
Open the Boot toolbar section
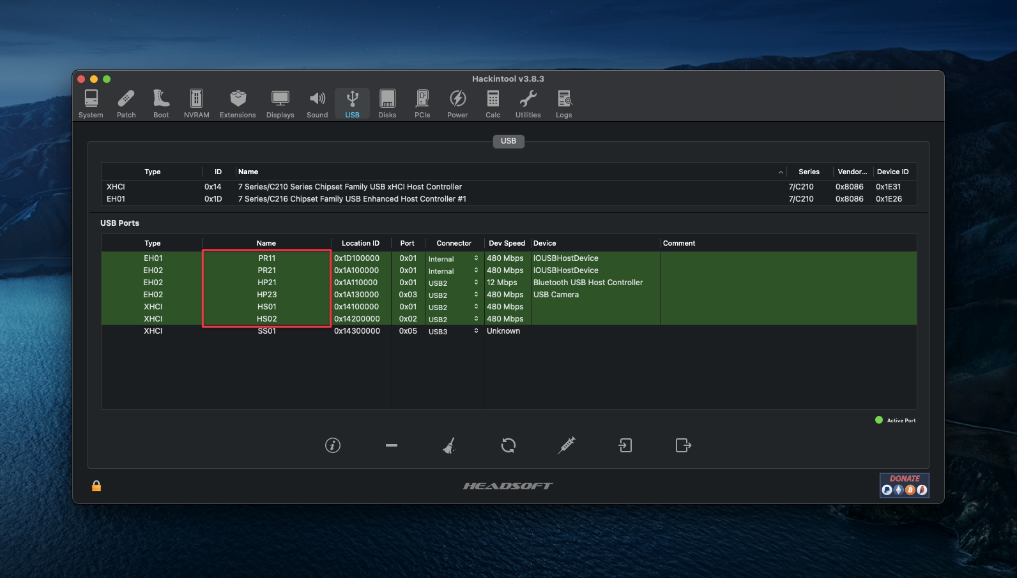coord(161,104)
